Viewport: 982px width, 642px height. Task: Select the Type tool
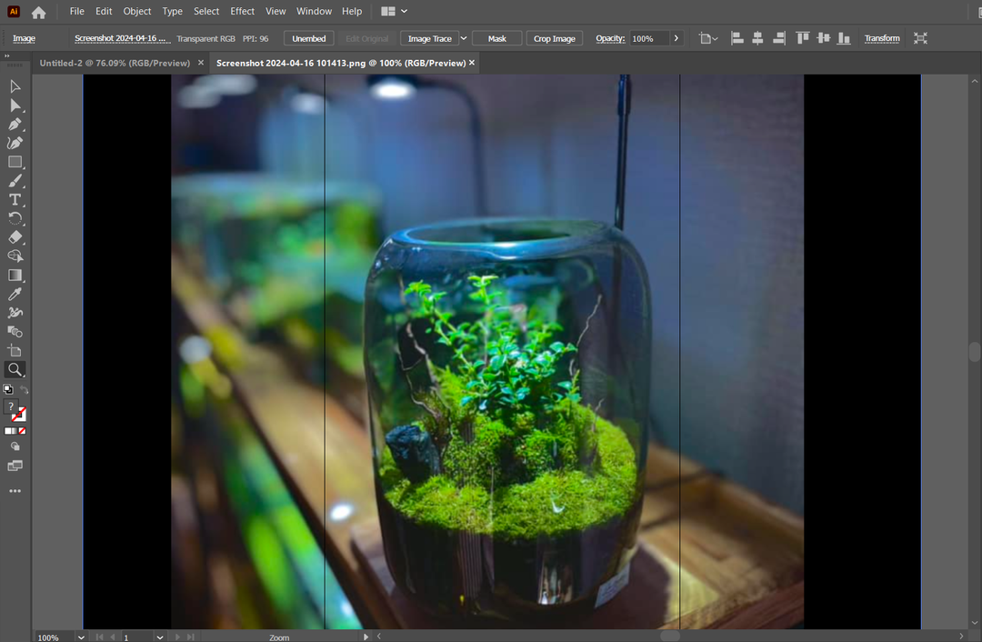coord(15,200)
